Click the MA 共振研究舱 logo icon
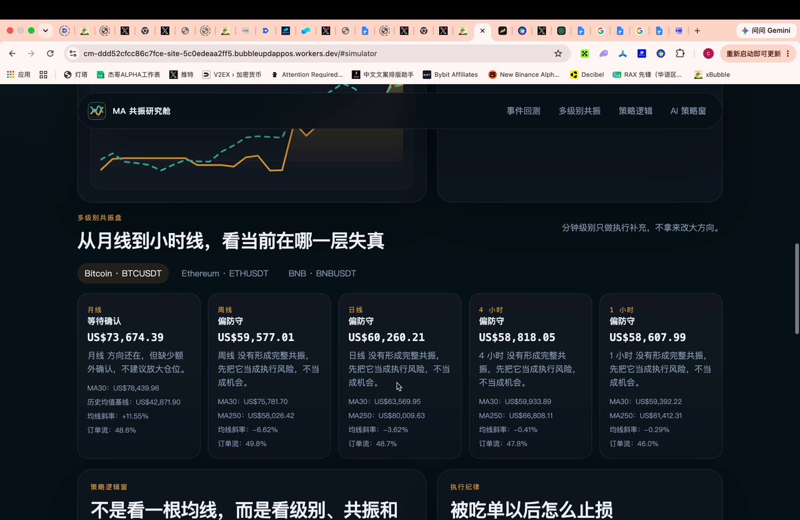800x520 pixels. pyautogui.click(x=97, y=111)
